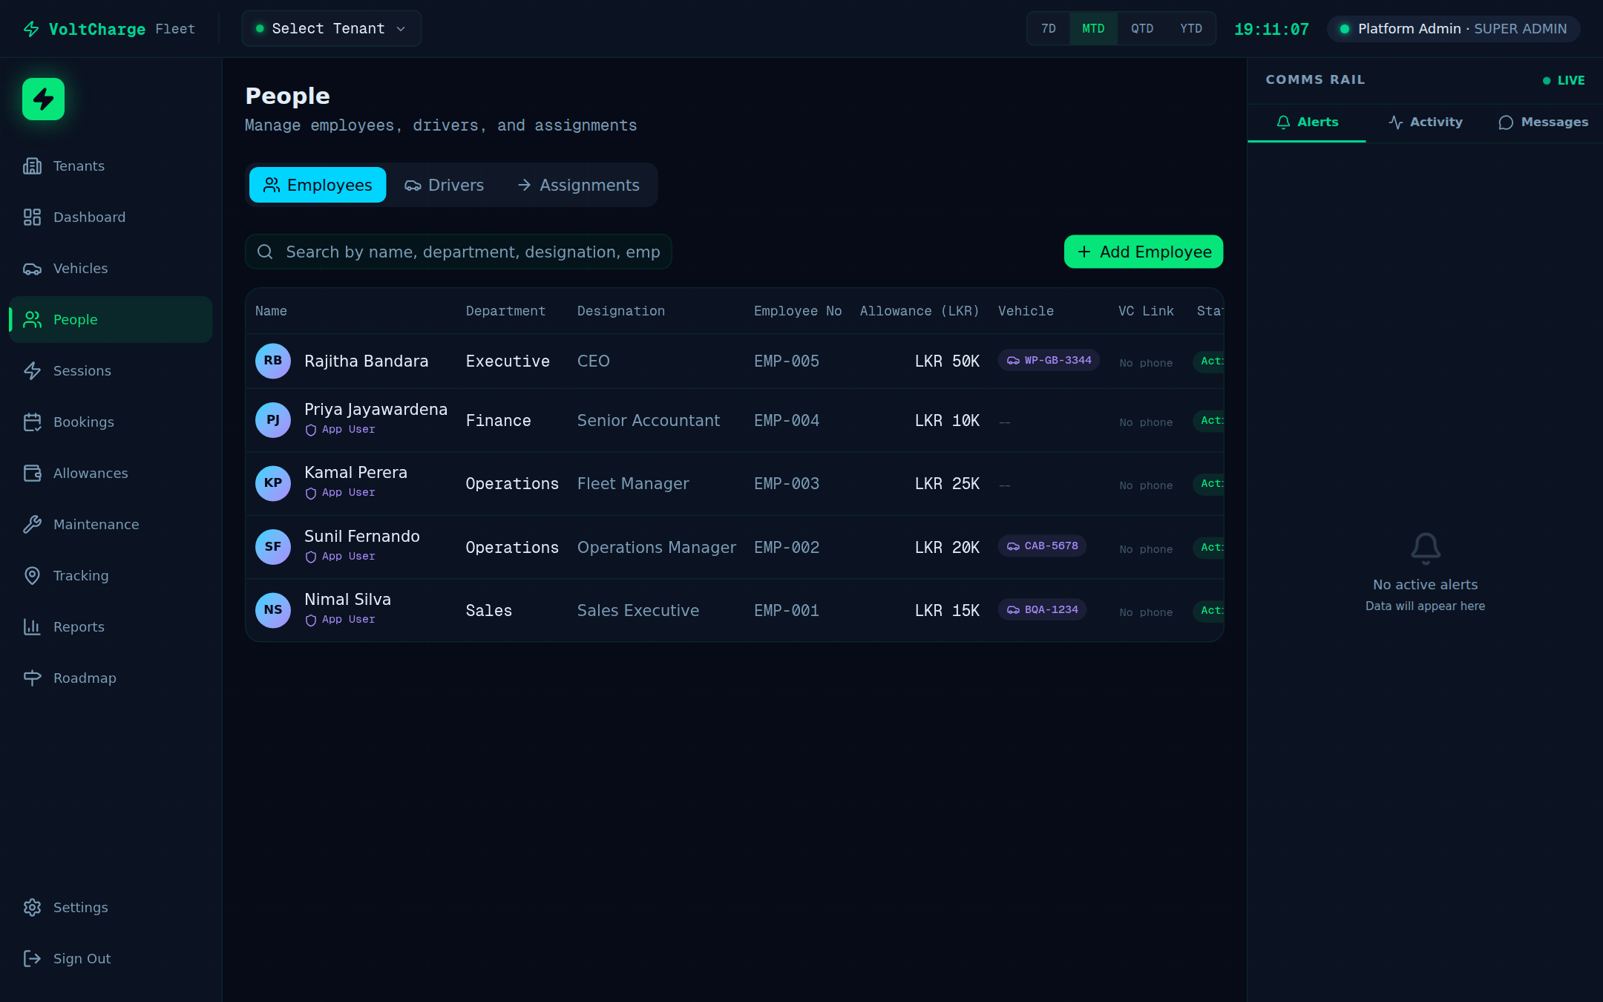Click the employee search field
1603x1002 pixels.
472,252
